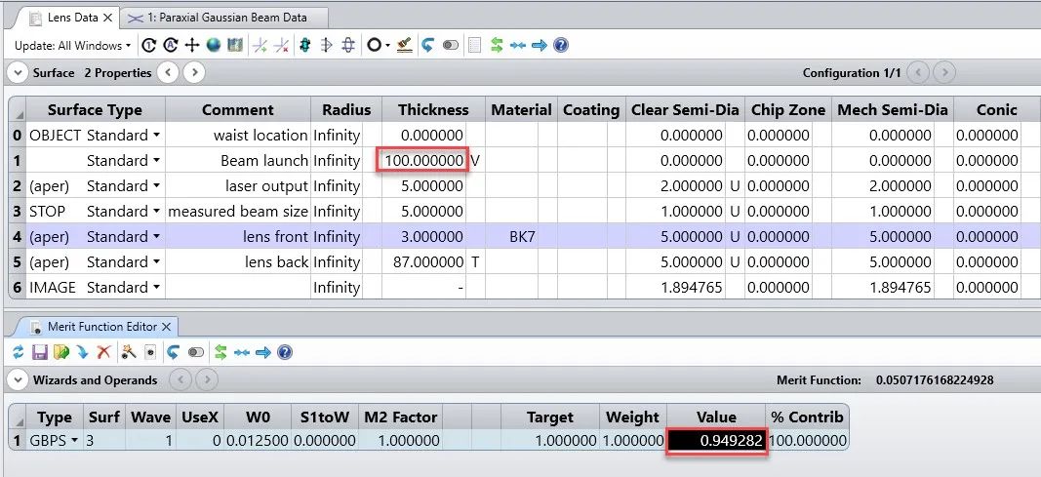Open the merit function wizard wand icon
Viewport: 1041px width, 477px height.
[x=127, y=352]
